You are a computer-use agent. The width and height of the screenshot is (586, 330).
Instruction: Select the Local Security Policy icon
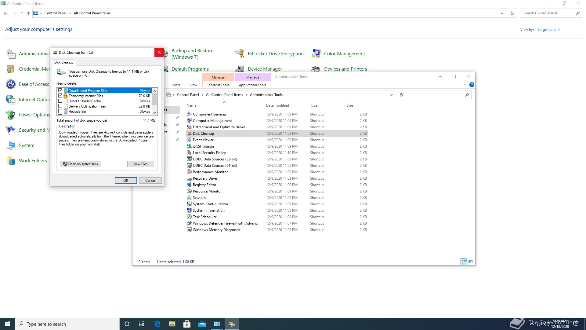[189, 152]
